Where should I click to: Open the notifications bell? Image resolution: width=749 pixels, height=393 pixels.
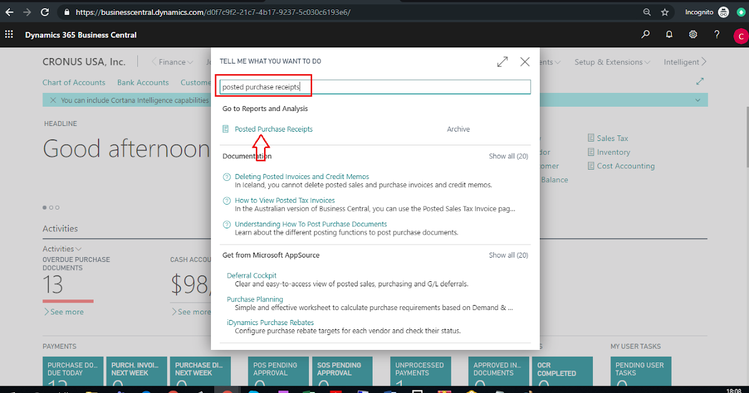point(669,35)
